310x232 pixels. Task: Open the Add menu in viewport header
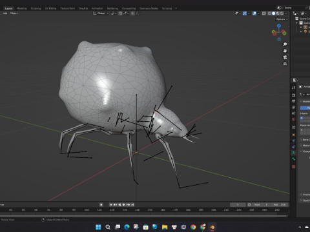coord(5,14)
